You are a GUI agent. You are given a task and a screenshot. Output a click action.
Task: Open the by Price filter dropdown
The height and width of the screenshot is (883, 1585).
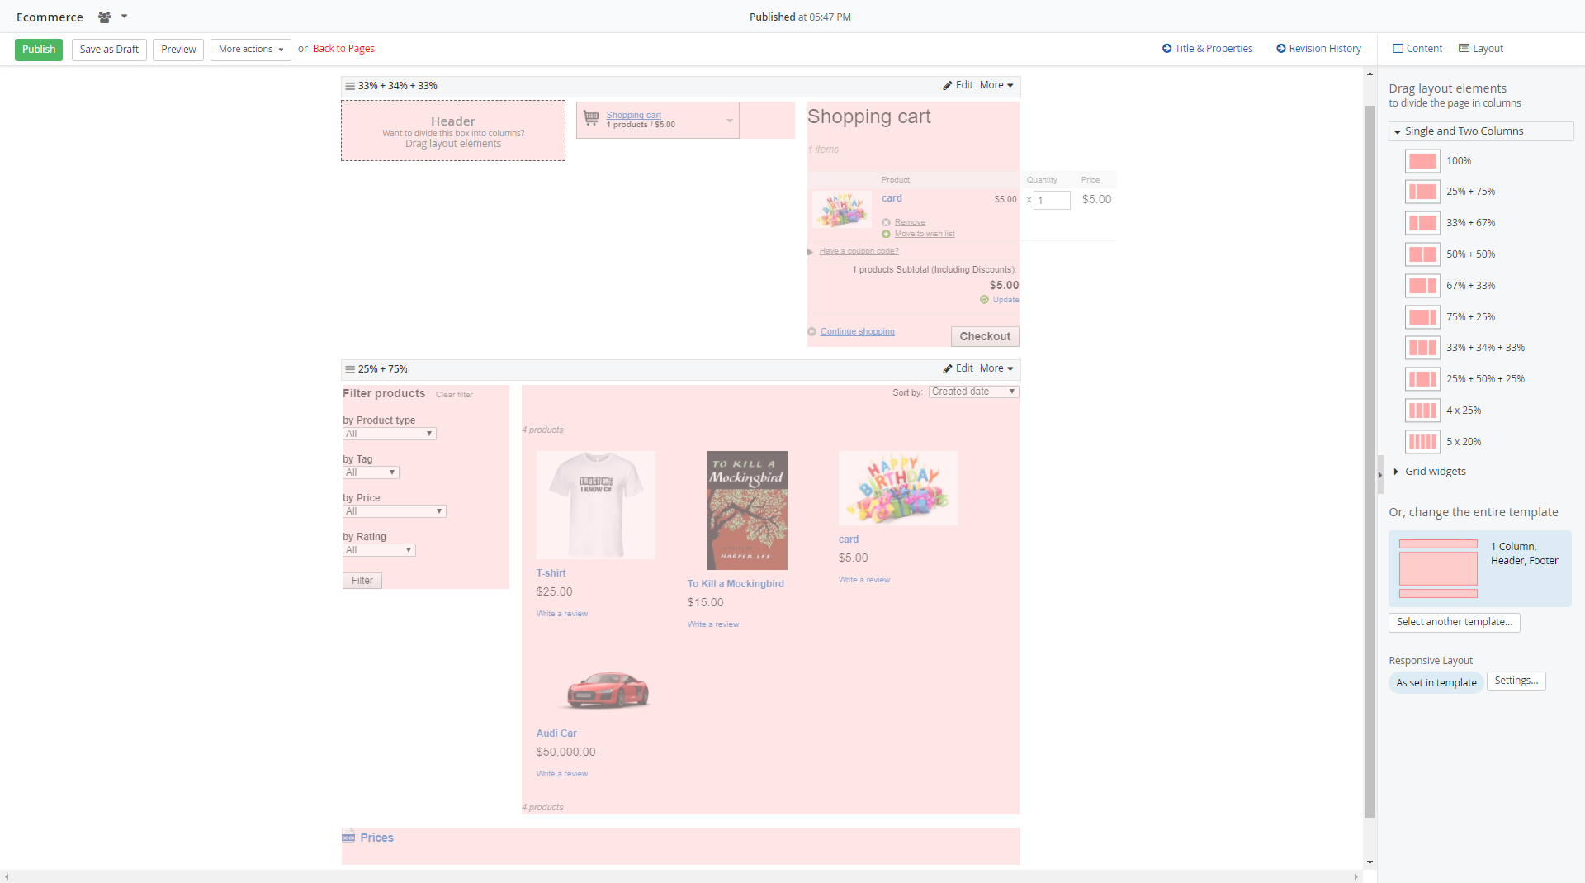(395, 511)
